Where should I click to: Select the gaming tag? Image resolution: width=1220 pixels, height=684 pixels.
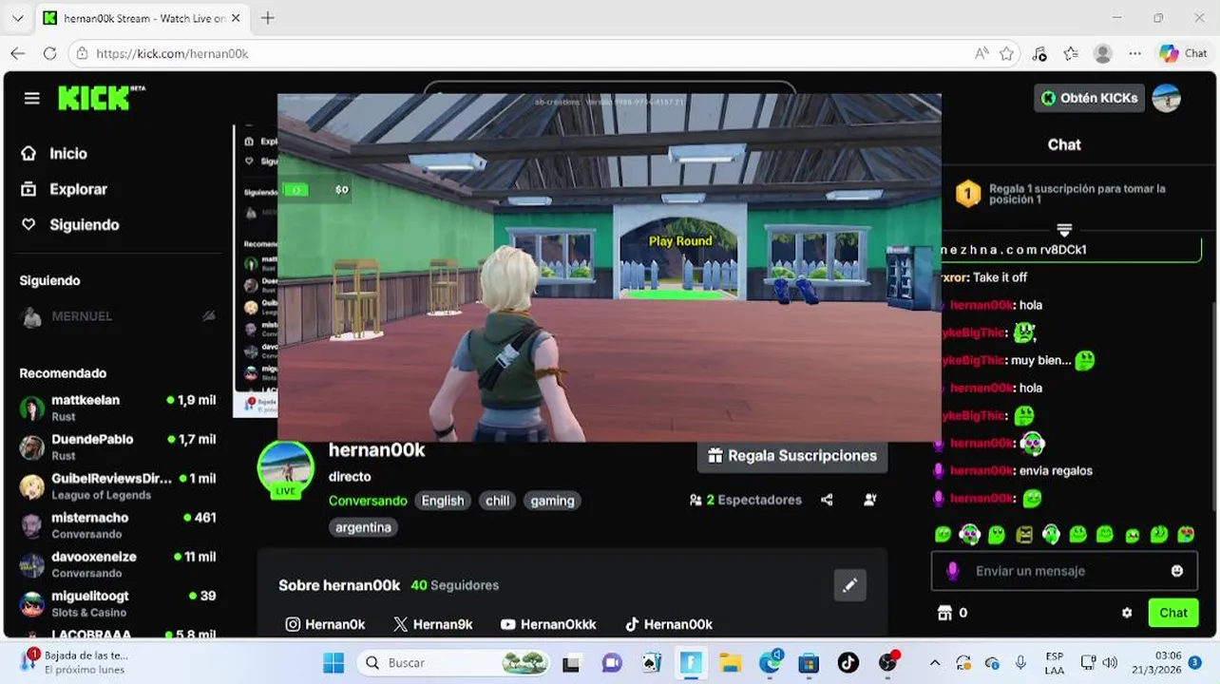(x=552, y=501)
